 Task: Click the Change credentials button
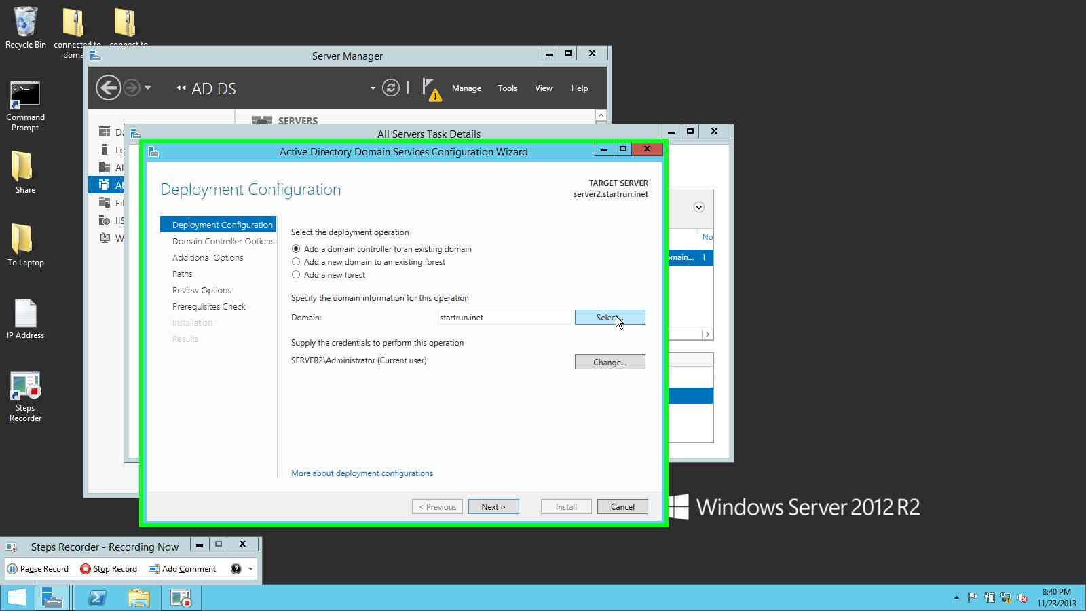coord(610,362)
